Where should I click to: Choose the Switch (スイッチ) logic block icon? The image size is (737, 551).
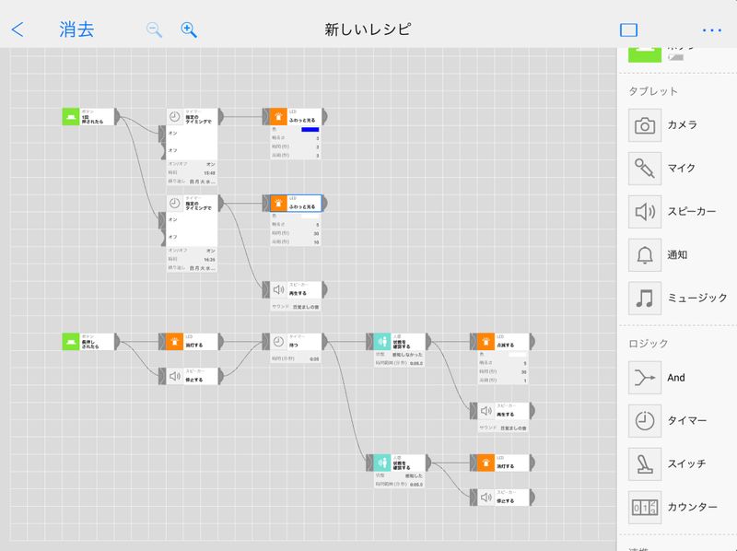tap(645, 463)
